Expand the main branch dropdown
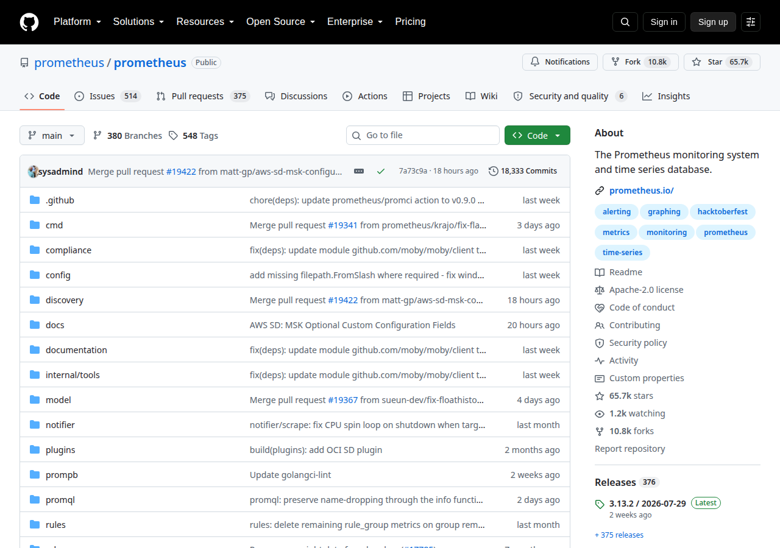Viewport: 780px width, 548px height. [x=52, y=135]
